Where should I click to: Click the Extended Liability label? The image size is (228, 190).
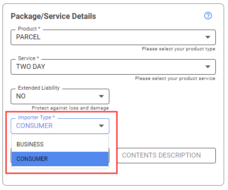click(39, 88)
